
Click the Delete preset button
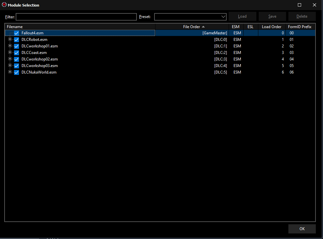pyautogui.click(x=302, y=16)
